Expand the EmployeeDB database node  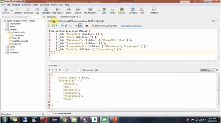click(6, 24)
